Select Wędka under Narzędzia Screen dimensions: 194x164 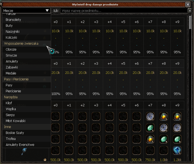11,109
